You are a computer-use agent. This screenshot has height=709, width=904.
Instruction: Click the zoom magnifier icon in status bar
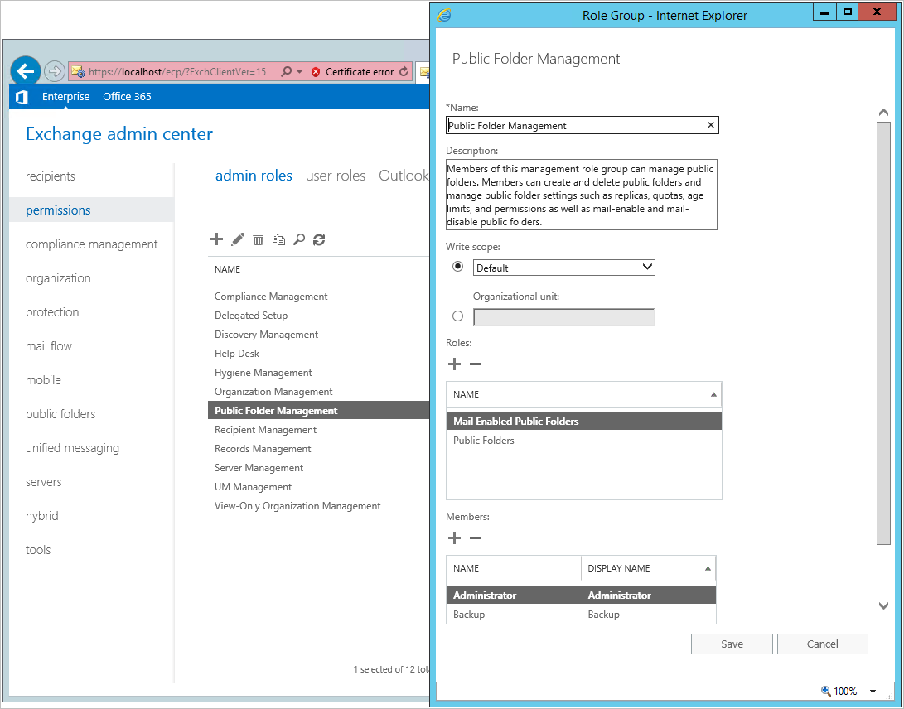825,691
